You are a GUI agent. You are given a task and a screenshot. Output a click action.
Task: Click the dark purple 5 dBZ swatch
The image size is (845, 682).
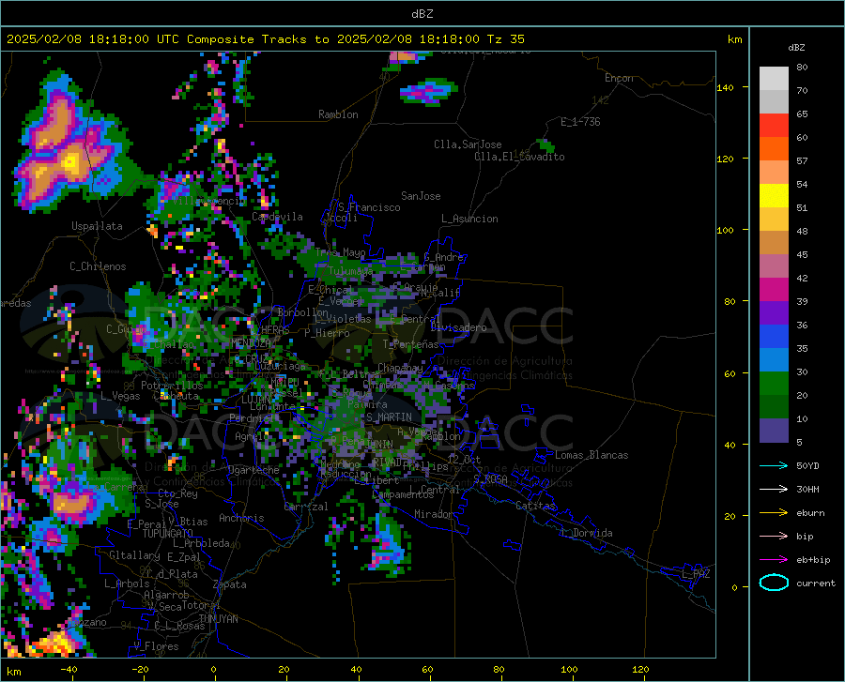[x=774, y=430]
